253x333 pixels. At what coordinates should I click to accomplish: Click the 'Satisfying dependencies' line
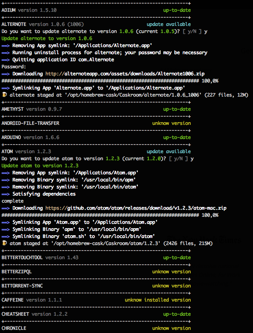click(38, 194)
